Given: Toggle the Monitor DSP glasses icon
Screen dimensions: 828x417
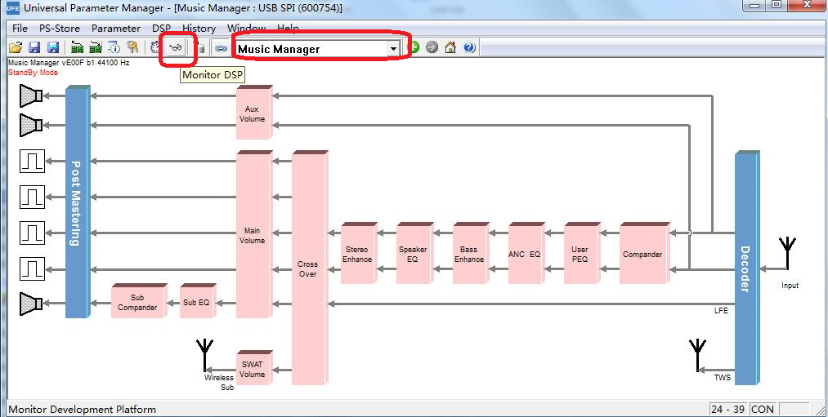Looking at the screenshot, I should pos(175,48).
